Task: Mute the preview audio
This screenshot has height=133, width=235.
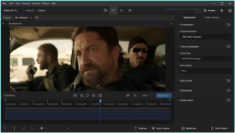Action: [x=128, y=95]
